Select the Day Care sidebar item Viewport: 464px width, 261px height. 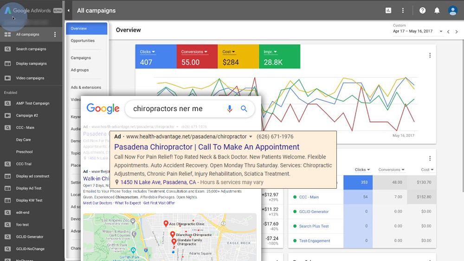pyautogui.click(x=23, y=140)
